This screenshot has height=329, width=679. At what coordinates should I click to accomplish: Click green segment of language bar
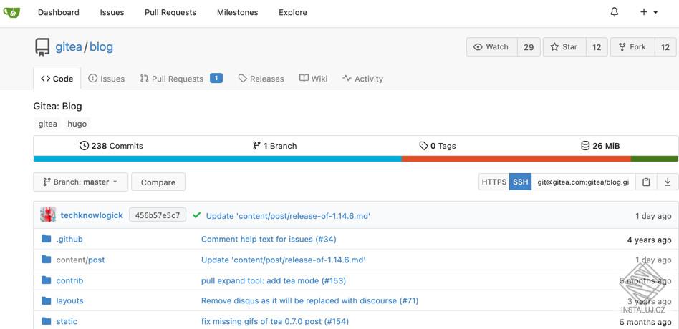click(x=655, y=159)
